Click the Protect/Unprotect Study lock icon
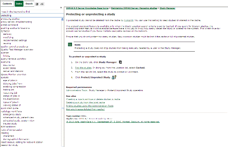This screenshot has width=228, height=147. (114, 77)
